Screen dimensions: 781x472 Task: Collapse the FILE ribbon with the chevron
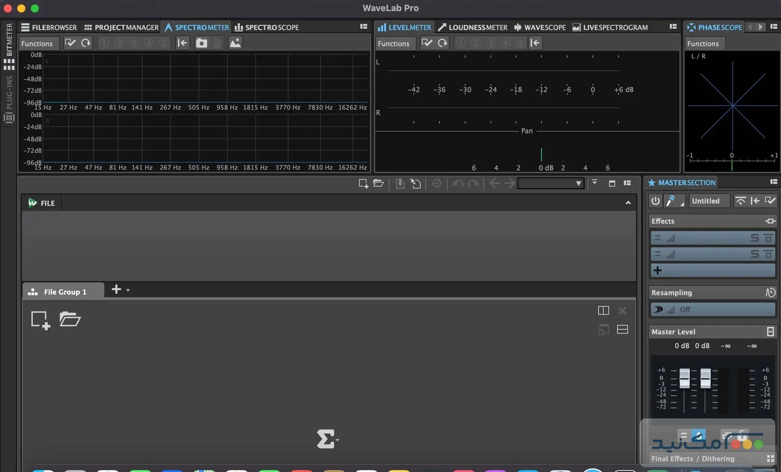pos(628,203)
